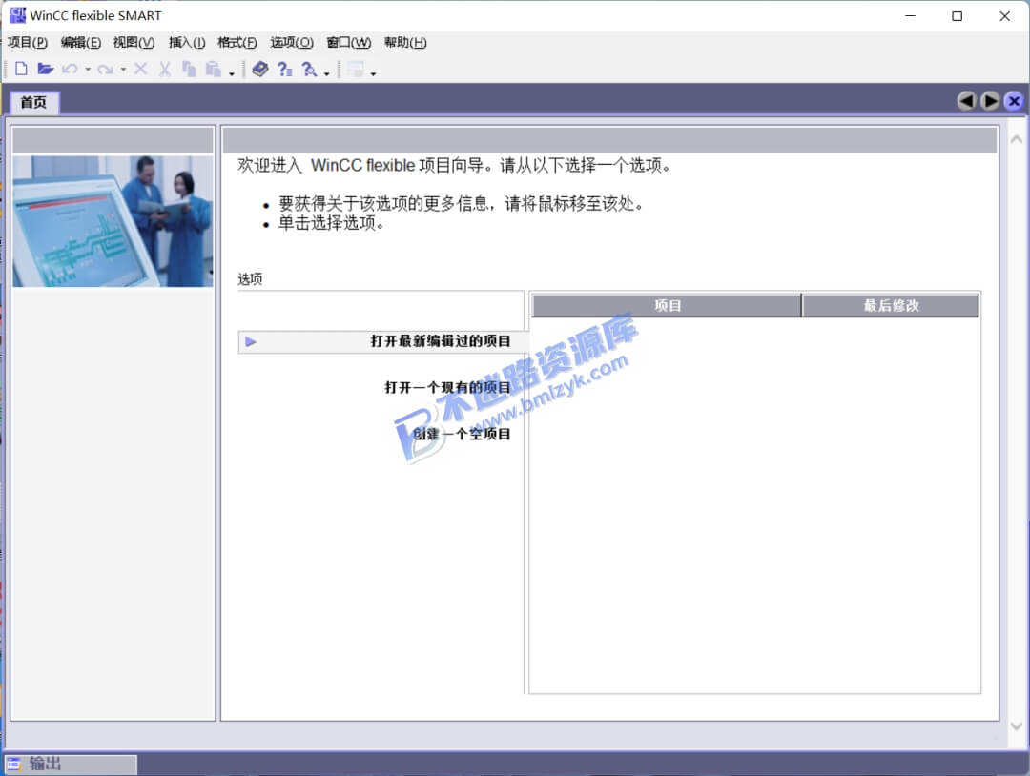Click the question mark help icon
The image size is (1030, 776).
coord(284,69)
